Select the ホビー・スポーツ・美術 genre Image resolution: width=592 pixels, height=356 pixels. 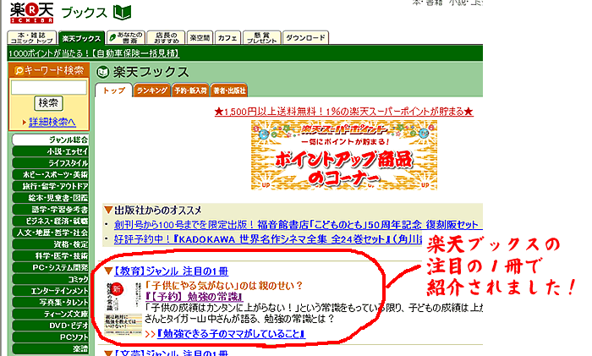51,174
